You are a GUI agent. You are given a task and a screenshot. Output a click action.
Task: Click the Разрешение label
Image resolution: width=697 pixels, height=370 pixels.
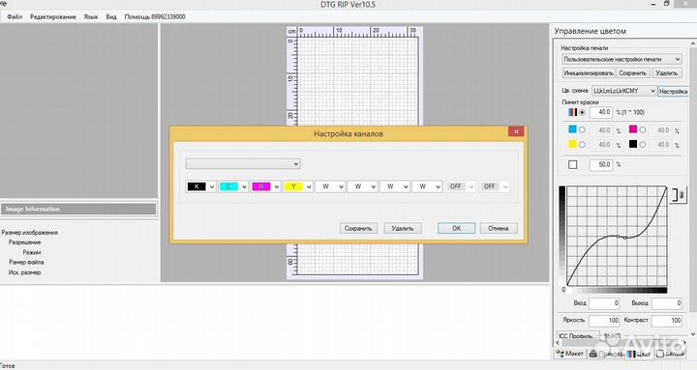point(24,242)
